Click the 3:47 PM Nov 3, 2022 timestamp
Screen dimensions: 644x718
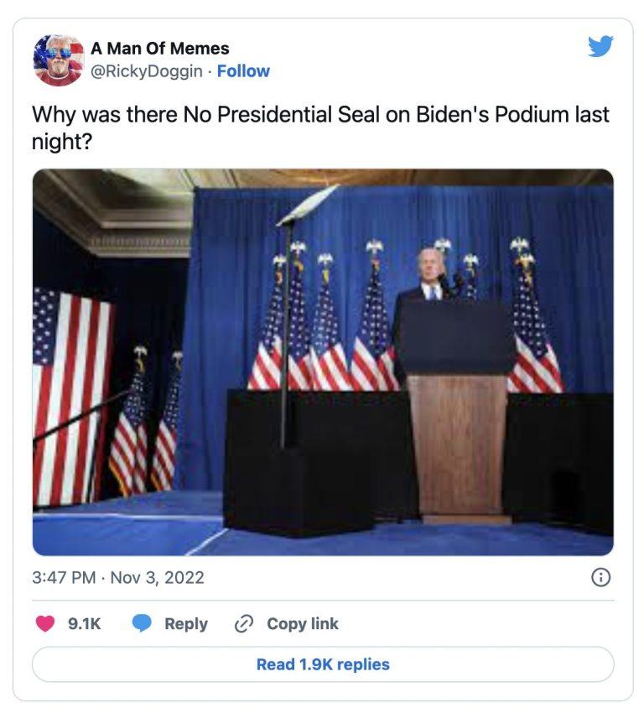click(x=117, y=577)
